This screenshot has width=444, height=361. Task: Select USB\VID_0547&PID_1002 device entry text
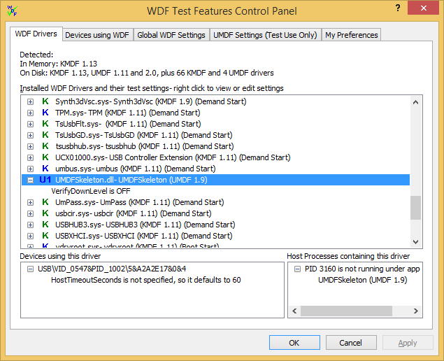(x=112, y=269)
